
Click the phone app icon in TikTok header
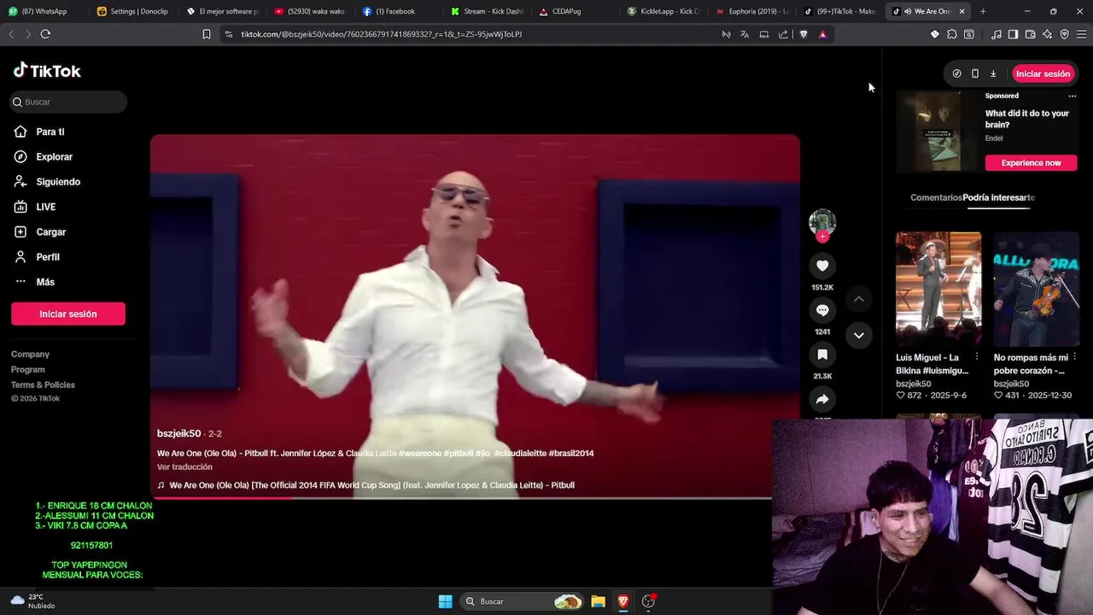pos(975,73)
